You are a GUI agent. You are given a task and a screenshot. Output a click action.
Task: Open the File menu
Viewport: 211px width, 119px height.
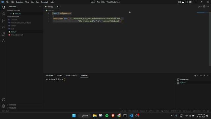[7, 2]
